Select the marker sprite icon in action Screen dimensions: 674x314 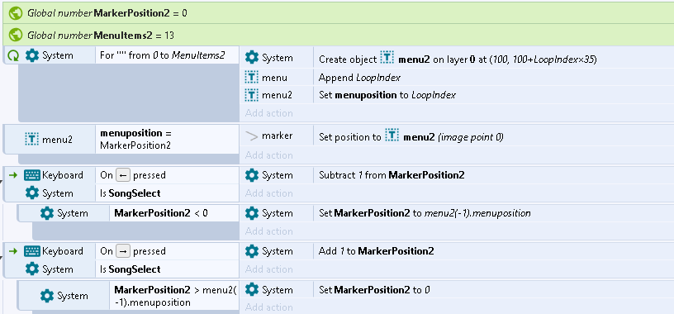(x=251, y=136)
